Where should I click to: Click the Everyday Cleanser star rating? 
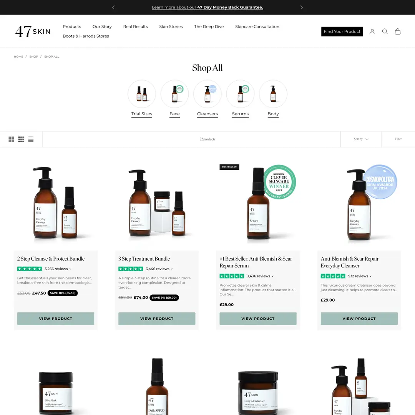coord(333,276)
